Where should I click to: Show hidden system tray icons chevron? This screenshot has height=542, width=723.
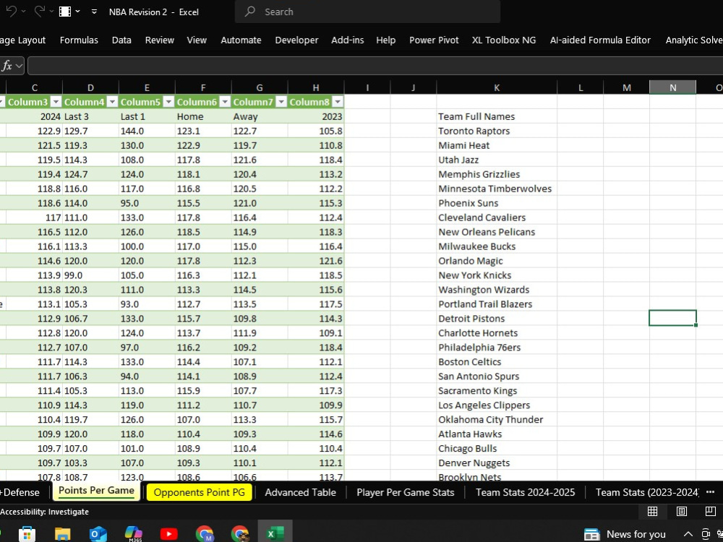tap(688, 534)
